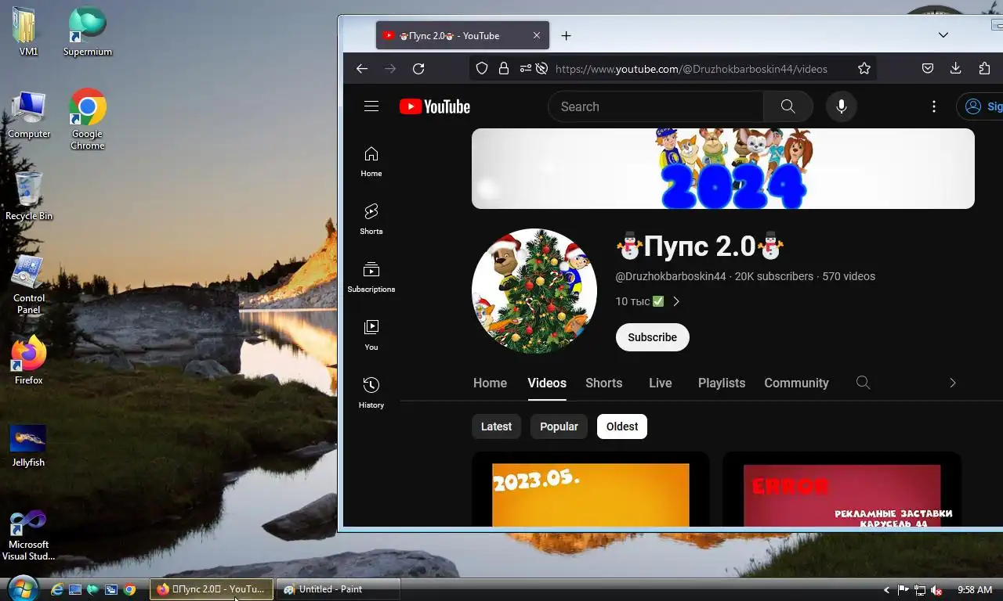
Task: Close the Пупс 2.0 YouTube tab
Action: click(537, 36)
